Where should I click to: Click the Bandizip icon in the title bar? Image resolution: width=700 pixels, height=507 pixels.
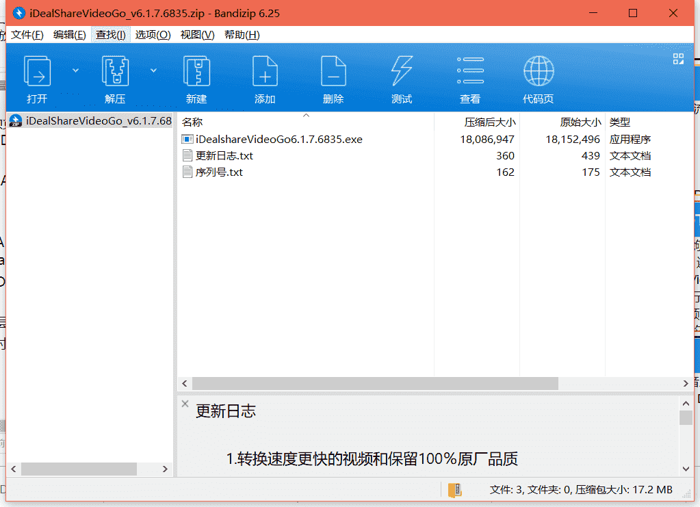click(x=18, y=14)
